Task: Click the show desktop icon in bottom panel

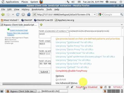Action: pyautogui.click(x=2, y=91)
